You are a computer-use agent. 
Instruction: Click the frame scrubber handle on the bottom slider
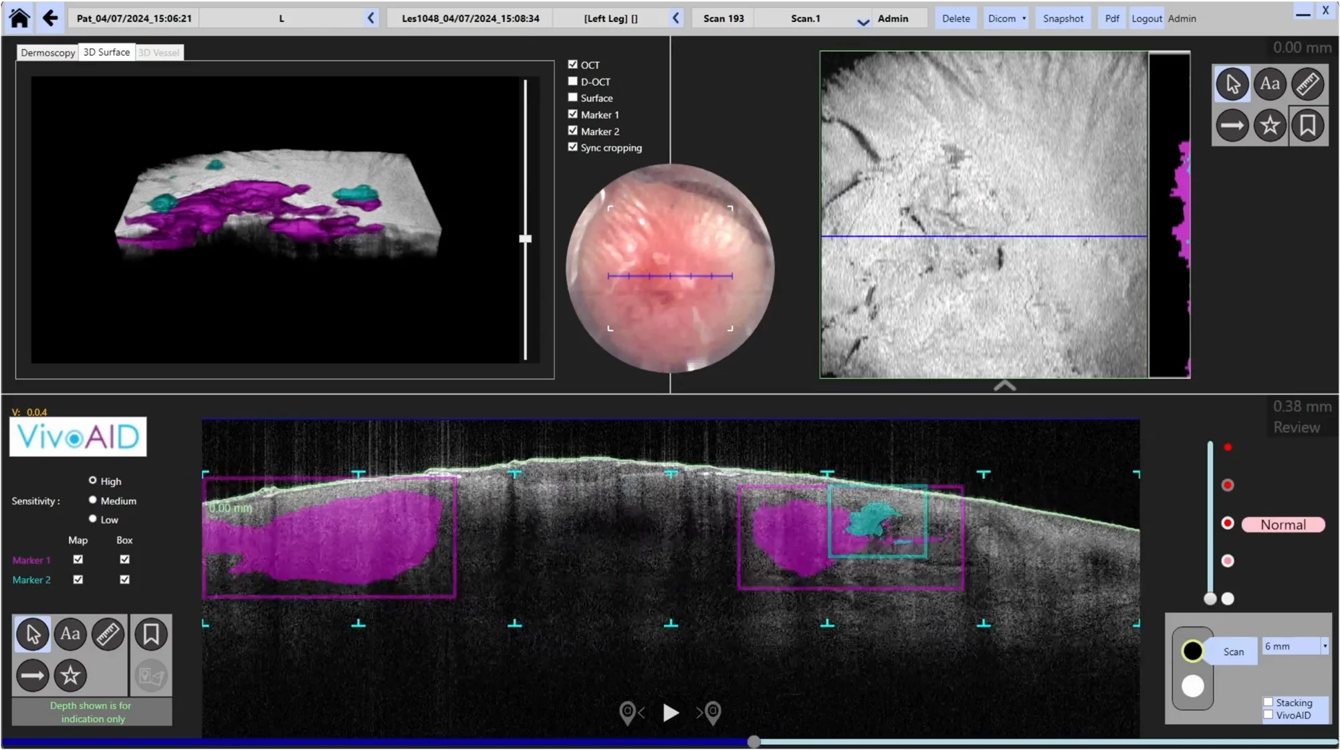754,741
